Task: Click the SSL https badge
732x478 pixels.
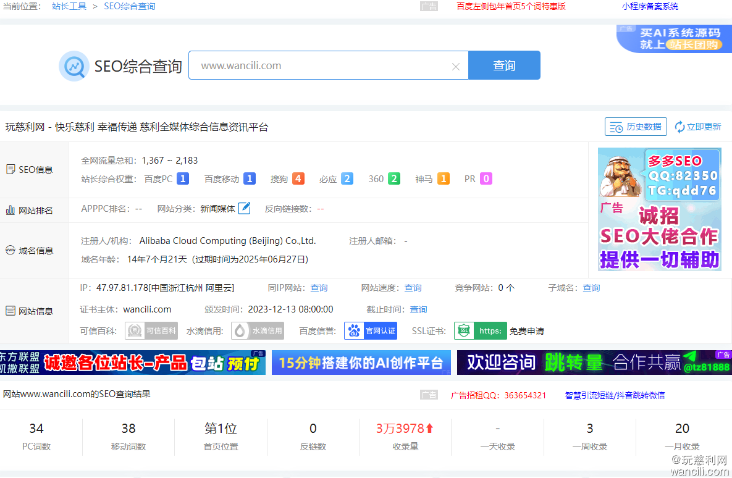Action: 481,331
